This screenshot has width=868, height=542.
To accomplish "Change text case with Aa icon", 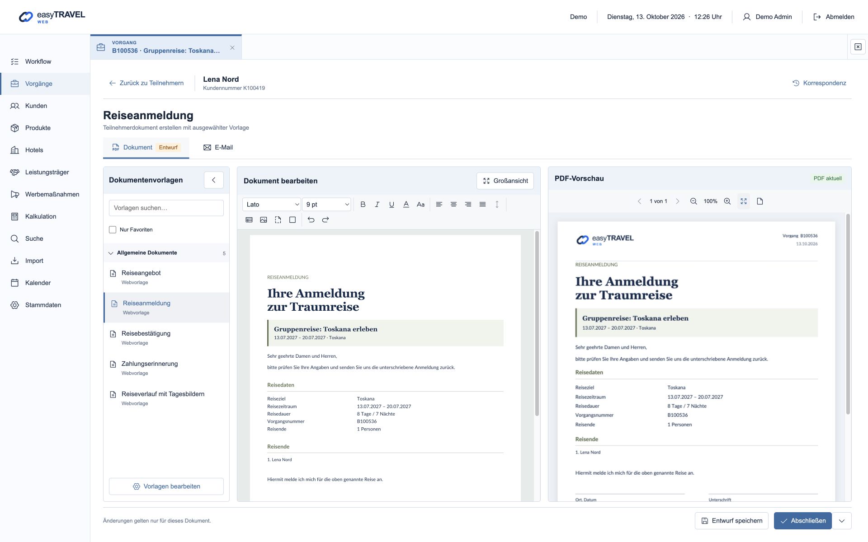I will pyautogui.click(x=420, y=205).
